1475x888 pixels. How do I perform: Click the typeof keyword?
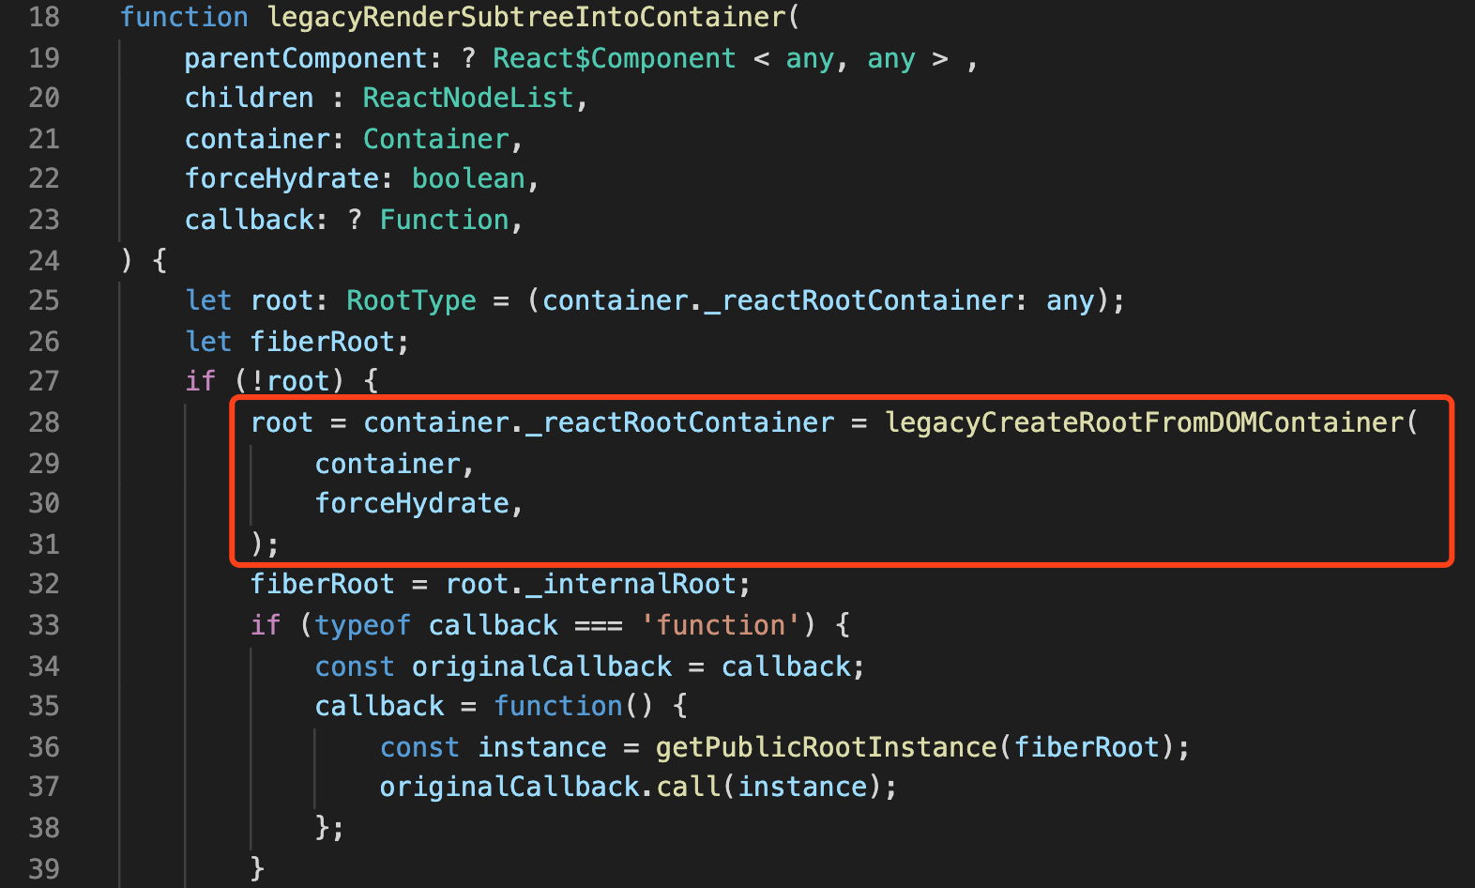click(x=363, y=625)
